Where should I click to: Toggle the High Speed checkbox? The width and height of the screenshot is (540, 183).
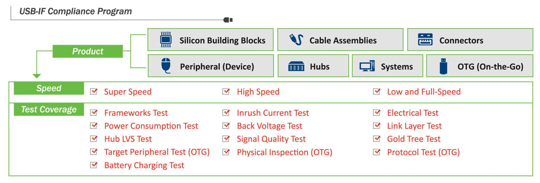[226, 91]
